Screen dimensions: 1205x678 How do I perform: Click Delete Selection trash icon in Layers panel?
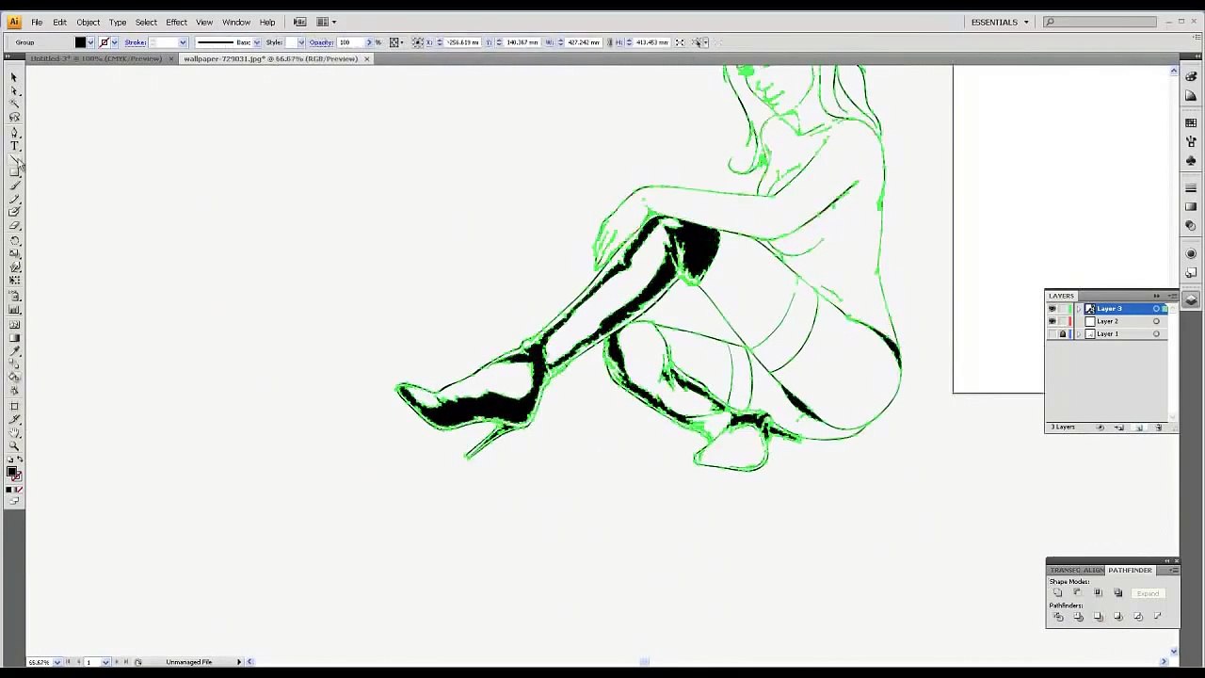coord(1159,428)
